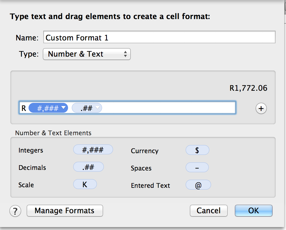286x230 pixels.
Task: Expand the #,### token arrow in format field
Action: coord(64,108)
